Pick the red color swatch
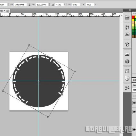 coord(133,17)
